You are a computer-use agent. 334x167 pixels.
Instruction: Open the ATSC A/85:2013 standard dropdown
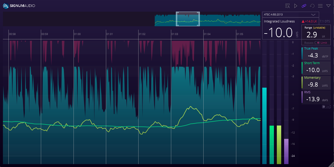[x=291, y=15]
